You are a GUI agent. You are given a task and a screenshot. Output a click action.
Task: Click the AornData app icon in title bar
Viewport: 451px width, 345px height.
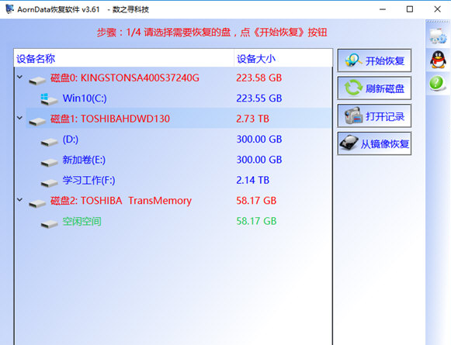point(9,9)
